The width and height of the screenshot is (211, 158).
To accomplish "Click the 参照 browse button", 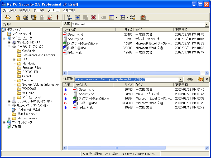I will (x=190, y=79).
